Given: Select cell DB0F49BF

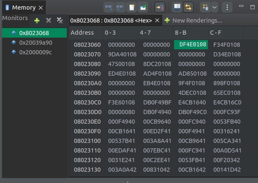Looking at the screenshot, I should (157, 102).
